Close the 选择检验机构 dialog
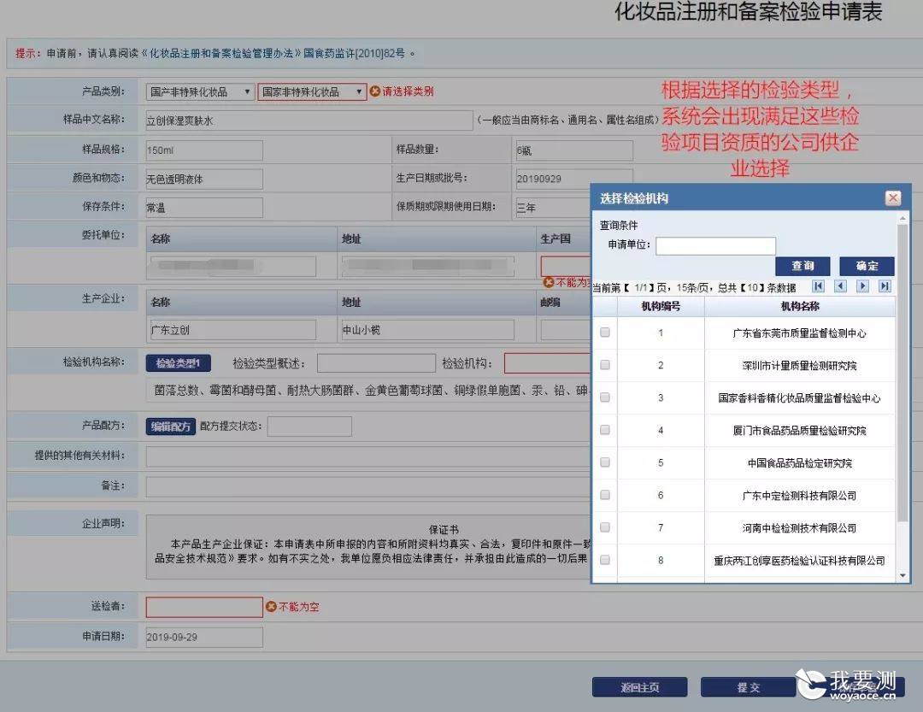 (893, 198)
